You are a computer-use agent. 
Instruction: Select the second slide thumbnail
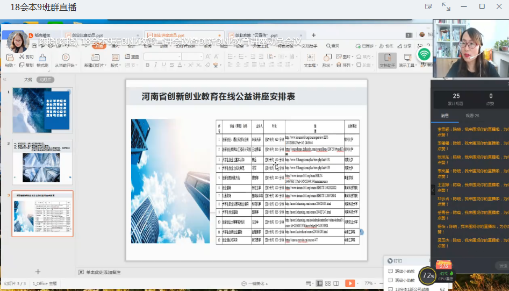[42, 161]
